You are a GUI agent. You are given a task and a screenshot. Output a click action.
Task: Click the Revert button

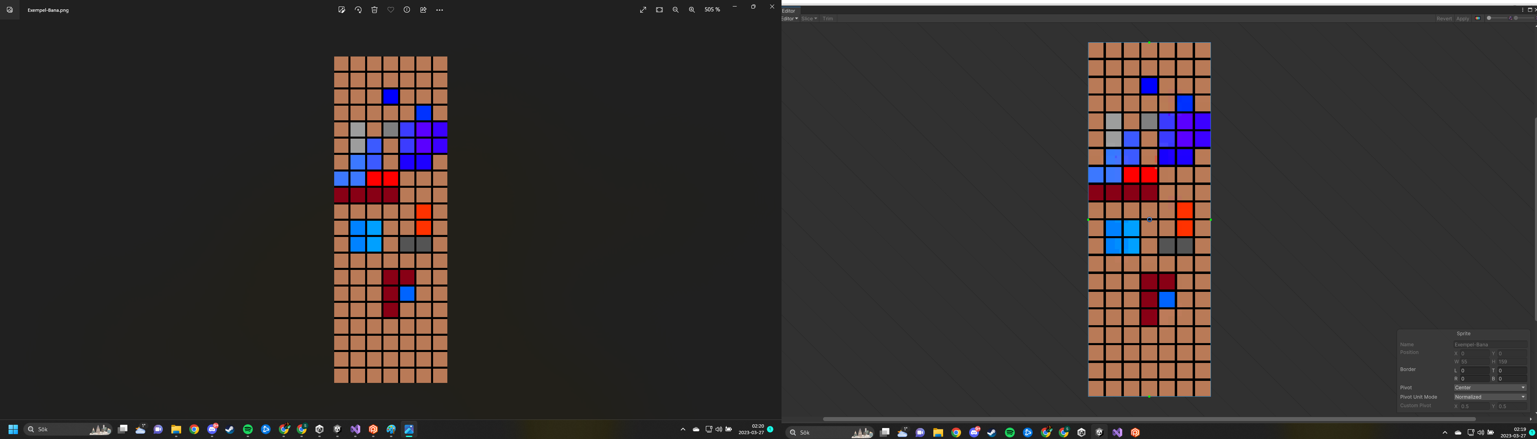(x=1444, y=18)
